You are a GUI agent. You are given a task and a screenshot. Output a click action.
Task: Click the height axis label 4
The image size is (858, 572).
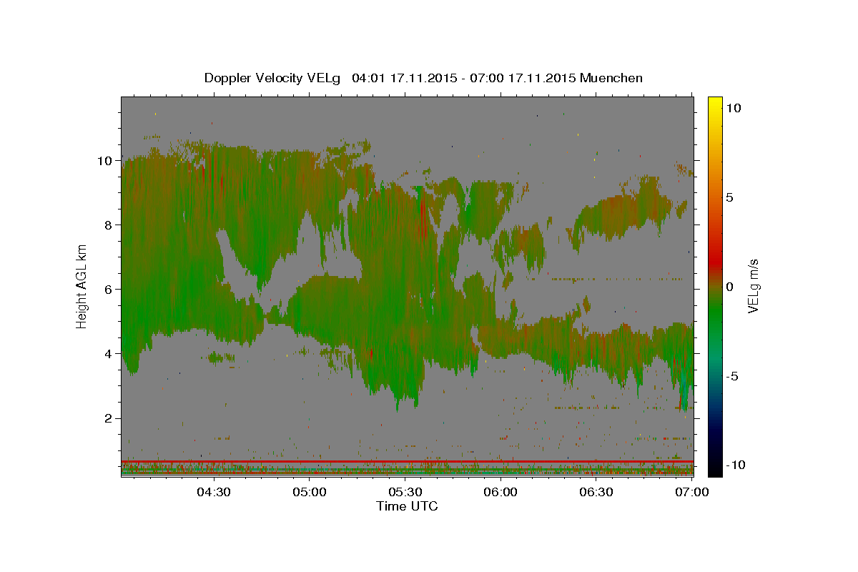tap(109, 354)
